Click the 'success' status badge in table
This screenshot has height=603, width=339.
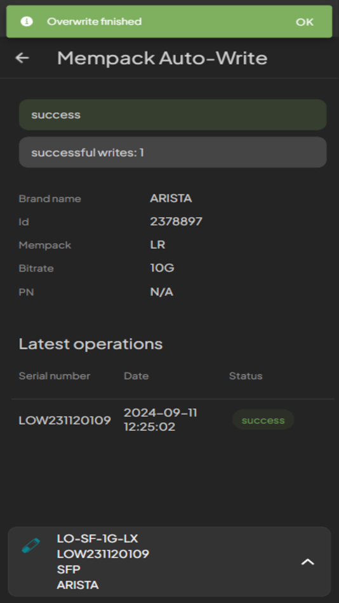point(263,420)
